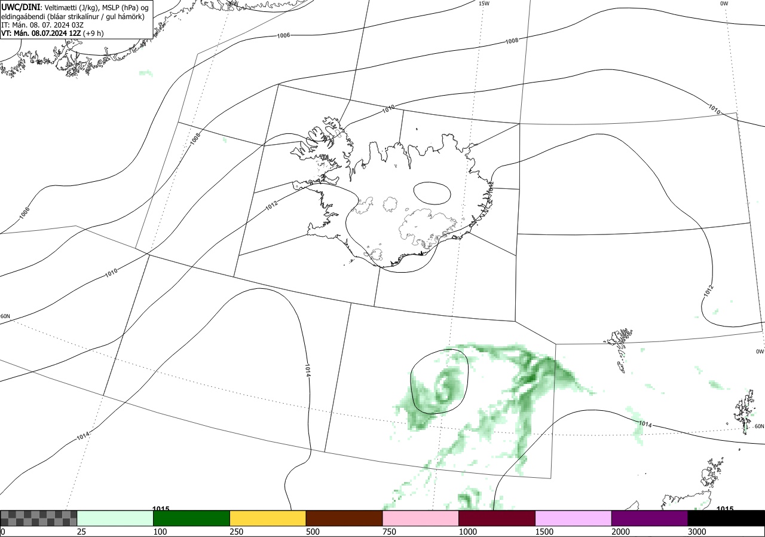Pick the dark red 1000–1500 legend swatch
Screen dimensions: 765x537
497,518
